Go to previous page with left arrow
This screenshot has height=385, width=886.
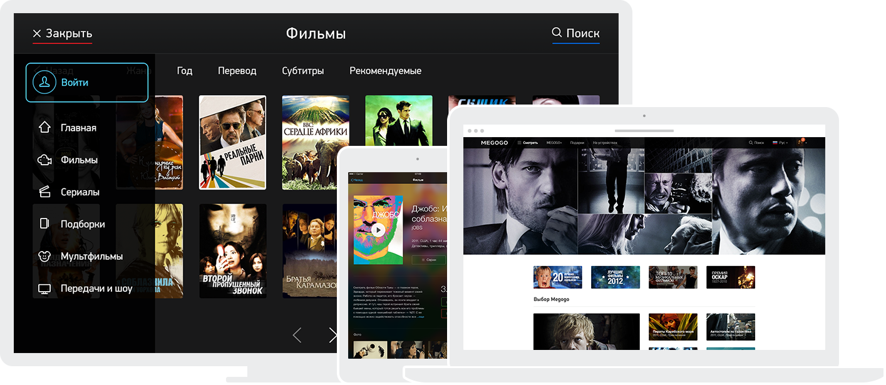pos(297,335)
